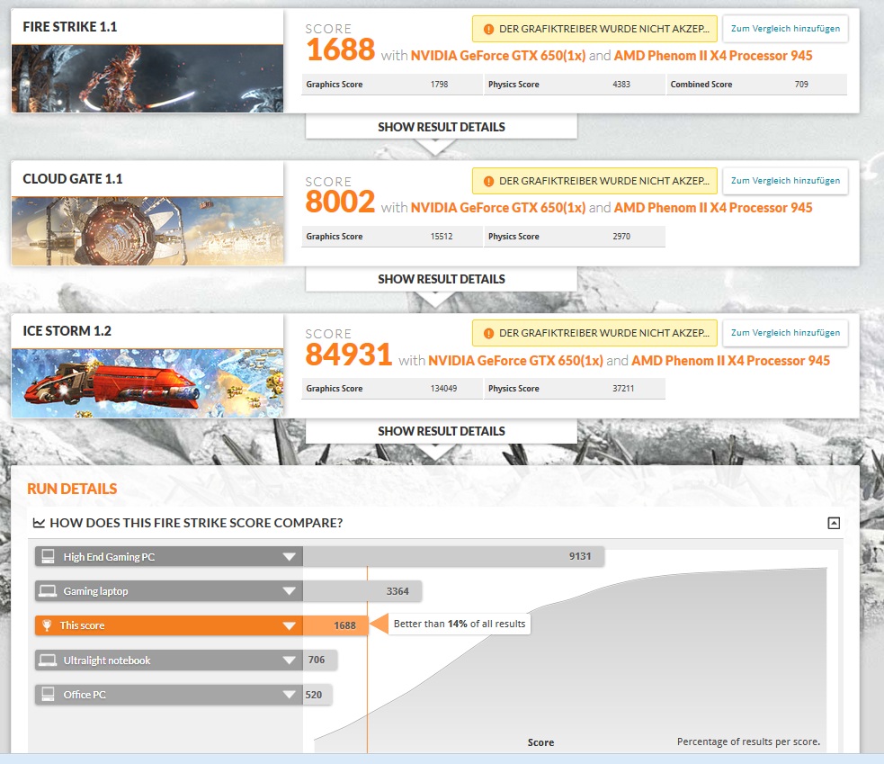
Task: Click the Cloud Gate benchmark thumbnail image
Action: [147, 231]
